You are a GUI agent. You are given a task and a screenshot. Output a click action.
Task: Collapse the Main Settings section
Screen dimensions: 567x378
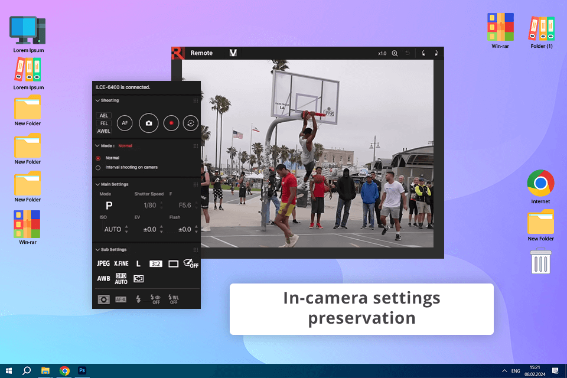[97, 184]
